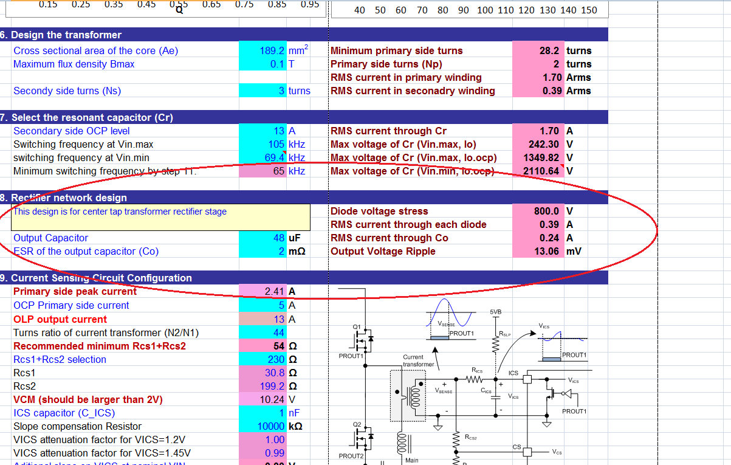Select current transformer turns ratio value 44
Image resolution: width=731 pixels, height=465 pixels.
[263, 332]
